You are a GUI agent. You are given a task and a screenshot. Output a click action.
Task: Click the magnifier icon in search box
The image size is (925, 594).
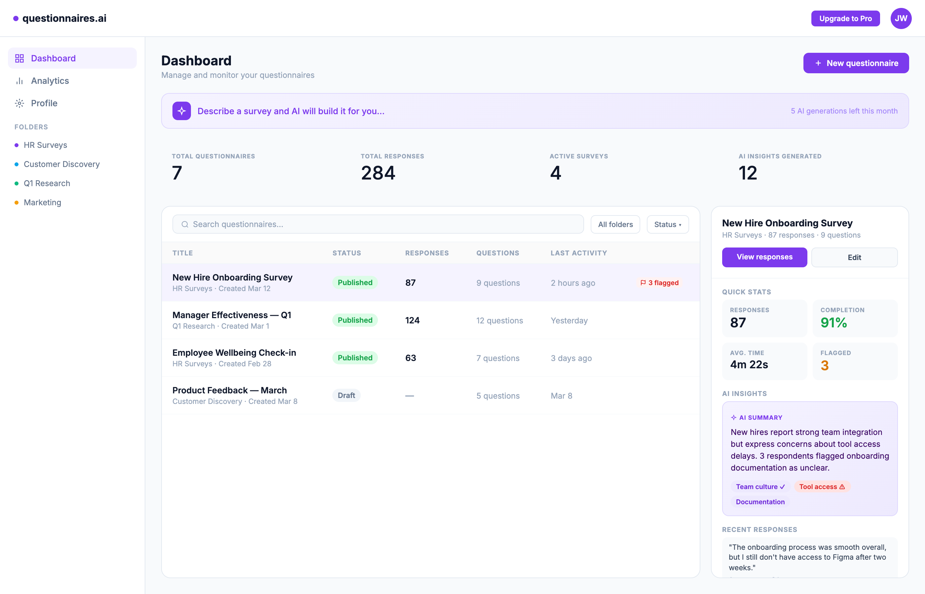[185, 224]
